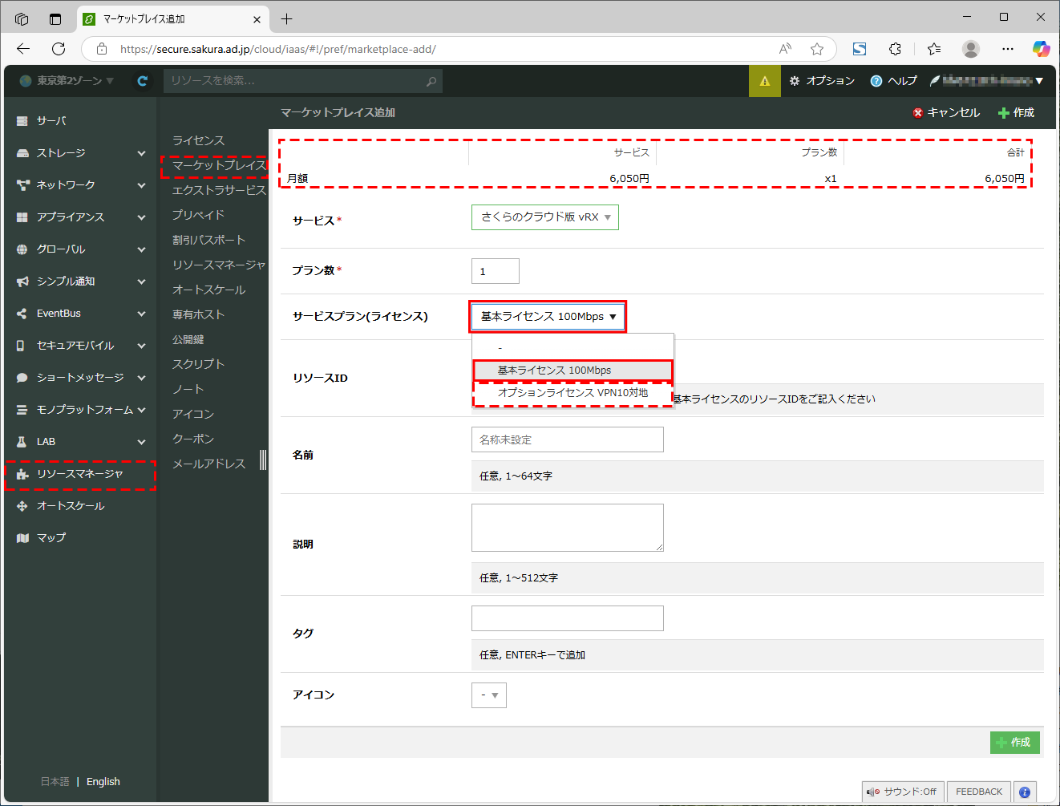This screenshot has height=806, width=1060.
Task: Open the サービス さくらのクラウド版 vRX dropdown
Action: (x=545, y=217)
